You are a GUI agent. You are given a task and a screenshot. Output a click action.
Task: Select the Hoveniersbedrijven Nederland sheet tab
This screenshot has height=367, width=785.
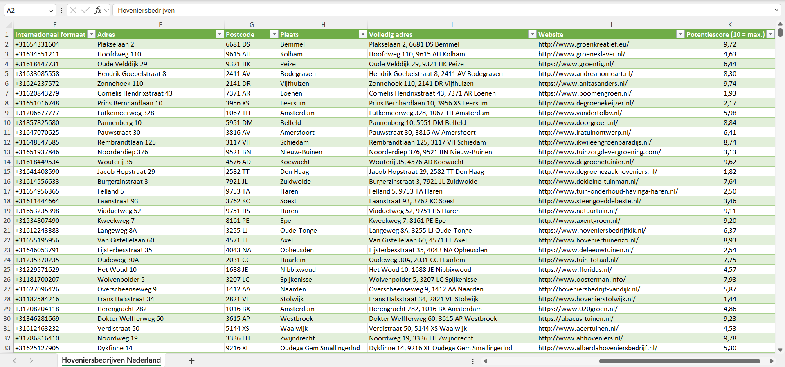[x=111, y=360]
